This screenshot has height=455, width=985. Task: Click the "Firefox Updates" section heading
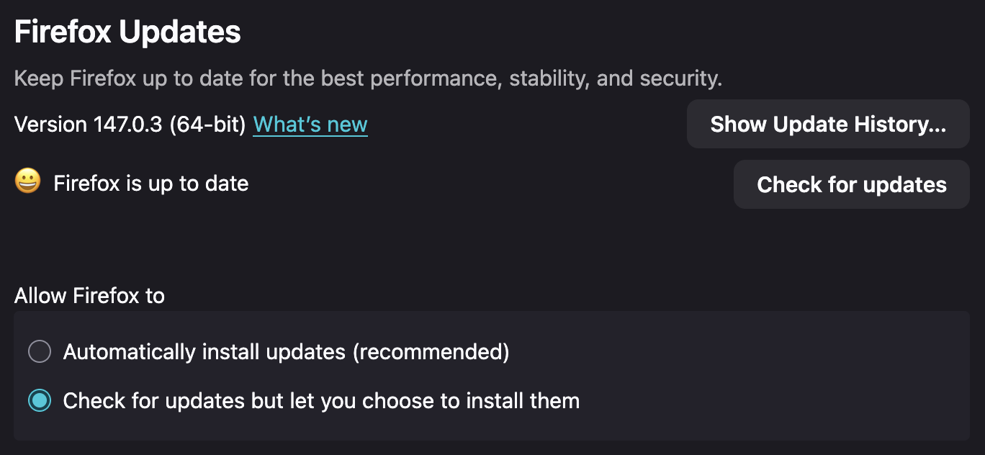[127, 32]
